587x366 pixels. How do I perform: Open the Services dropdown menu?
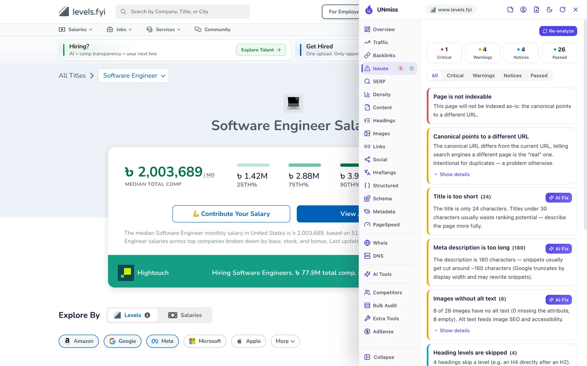point(163,29)
